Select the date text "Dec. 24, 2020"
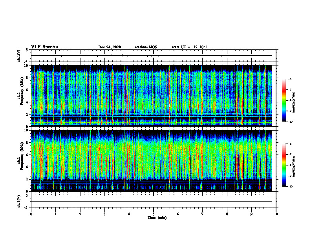This screenshot has height=240, width=311. point(110,47)
